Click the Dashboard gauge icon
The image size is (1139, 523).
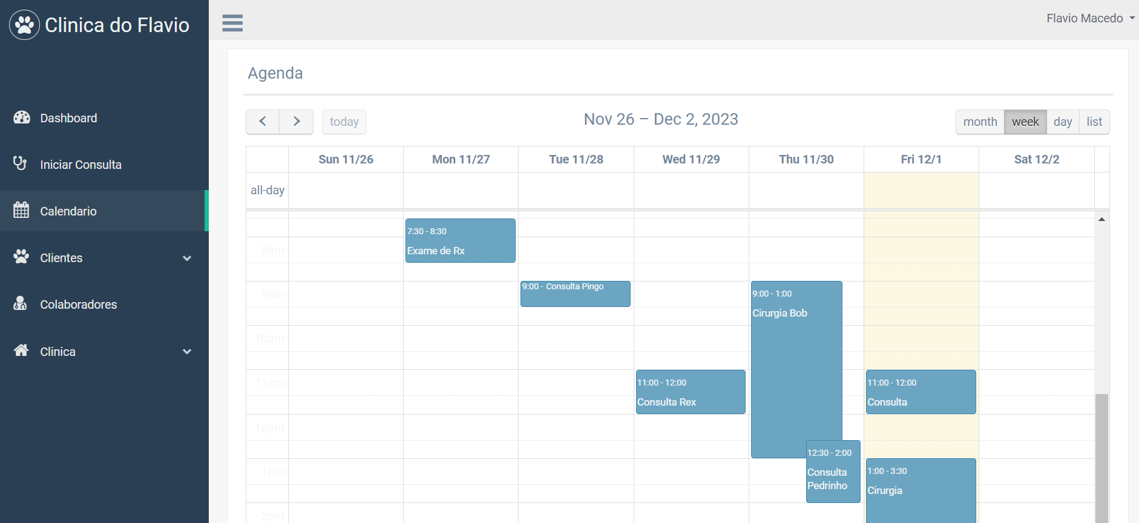tap(22, 117)
